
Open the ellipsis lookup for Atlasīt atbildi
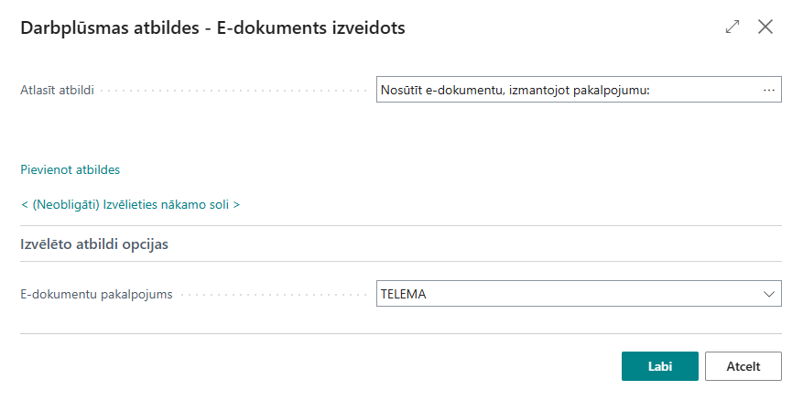[x=769, y=90]
